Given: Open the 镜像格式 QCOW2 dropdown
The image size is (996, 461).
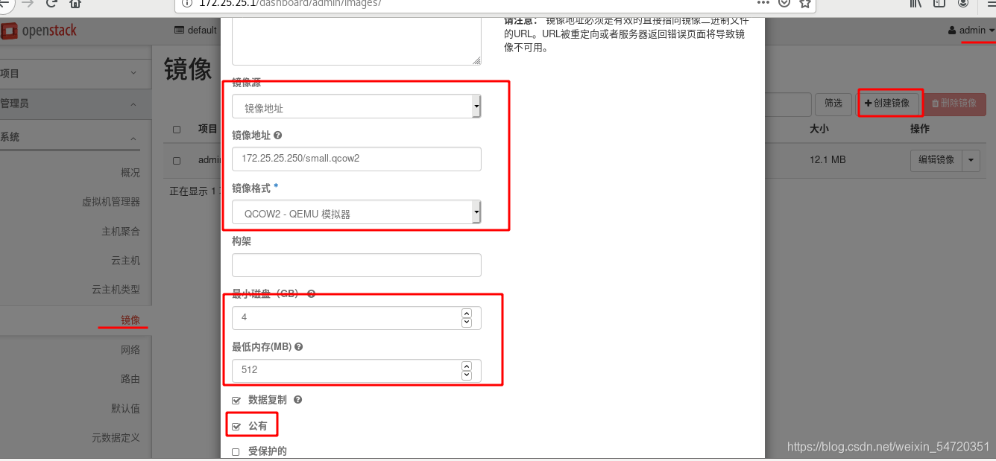Looking at the screenshot, I should point(356,213).
